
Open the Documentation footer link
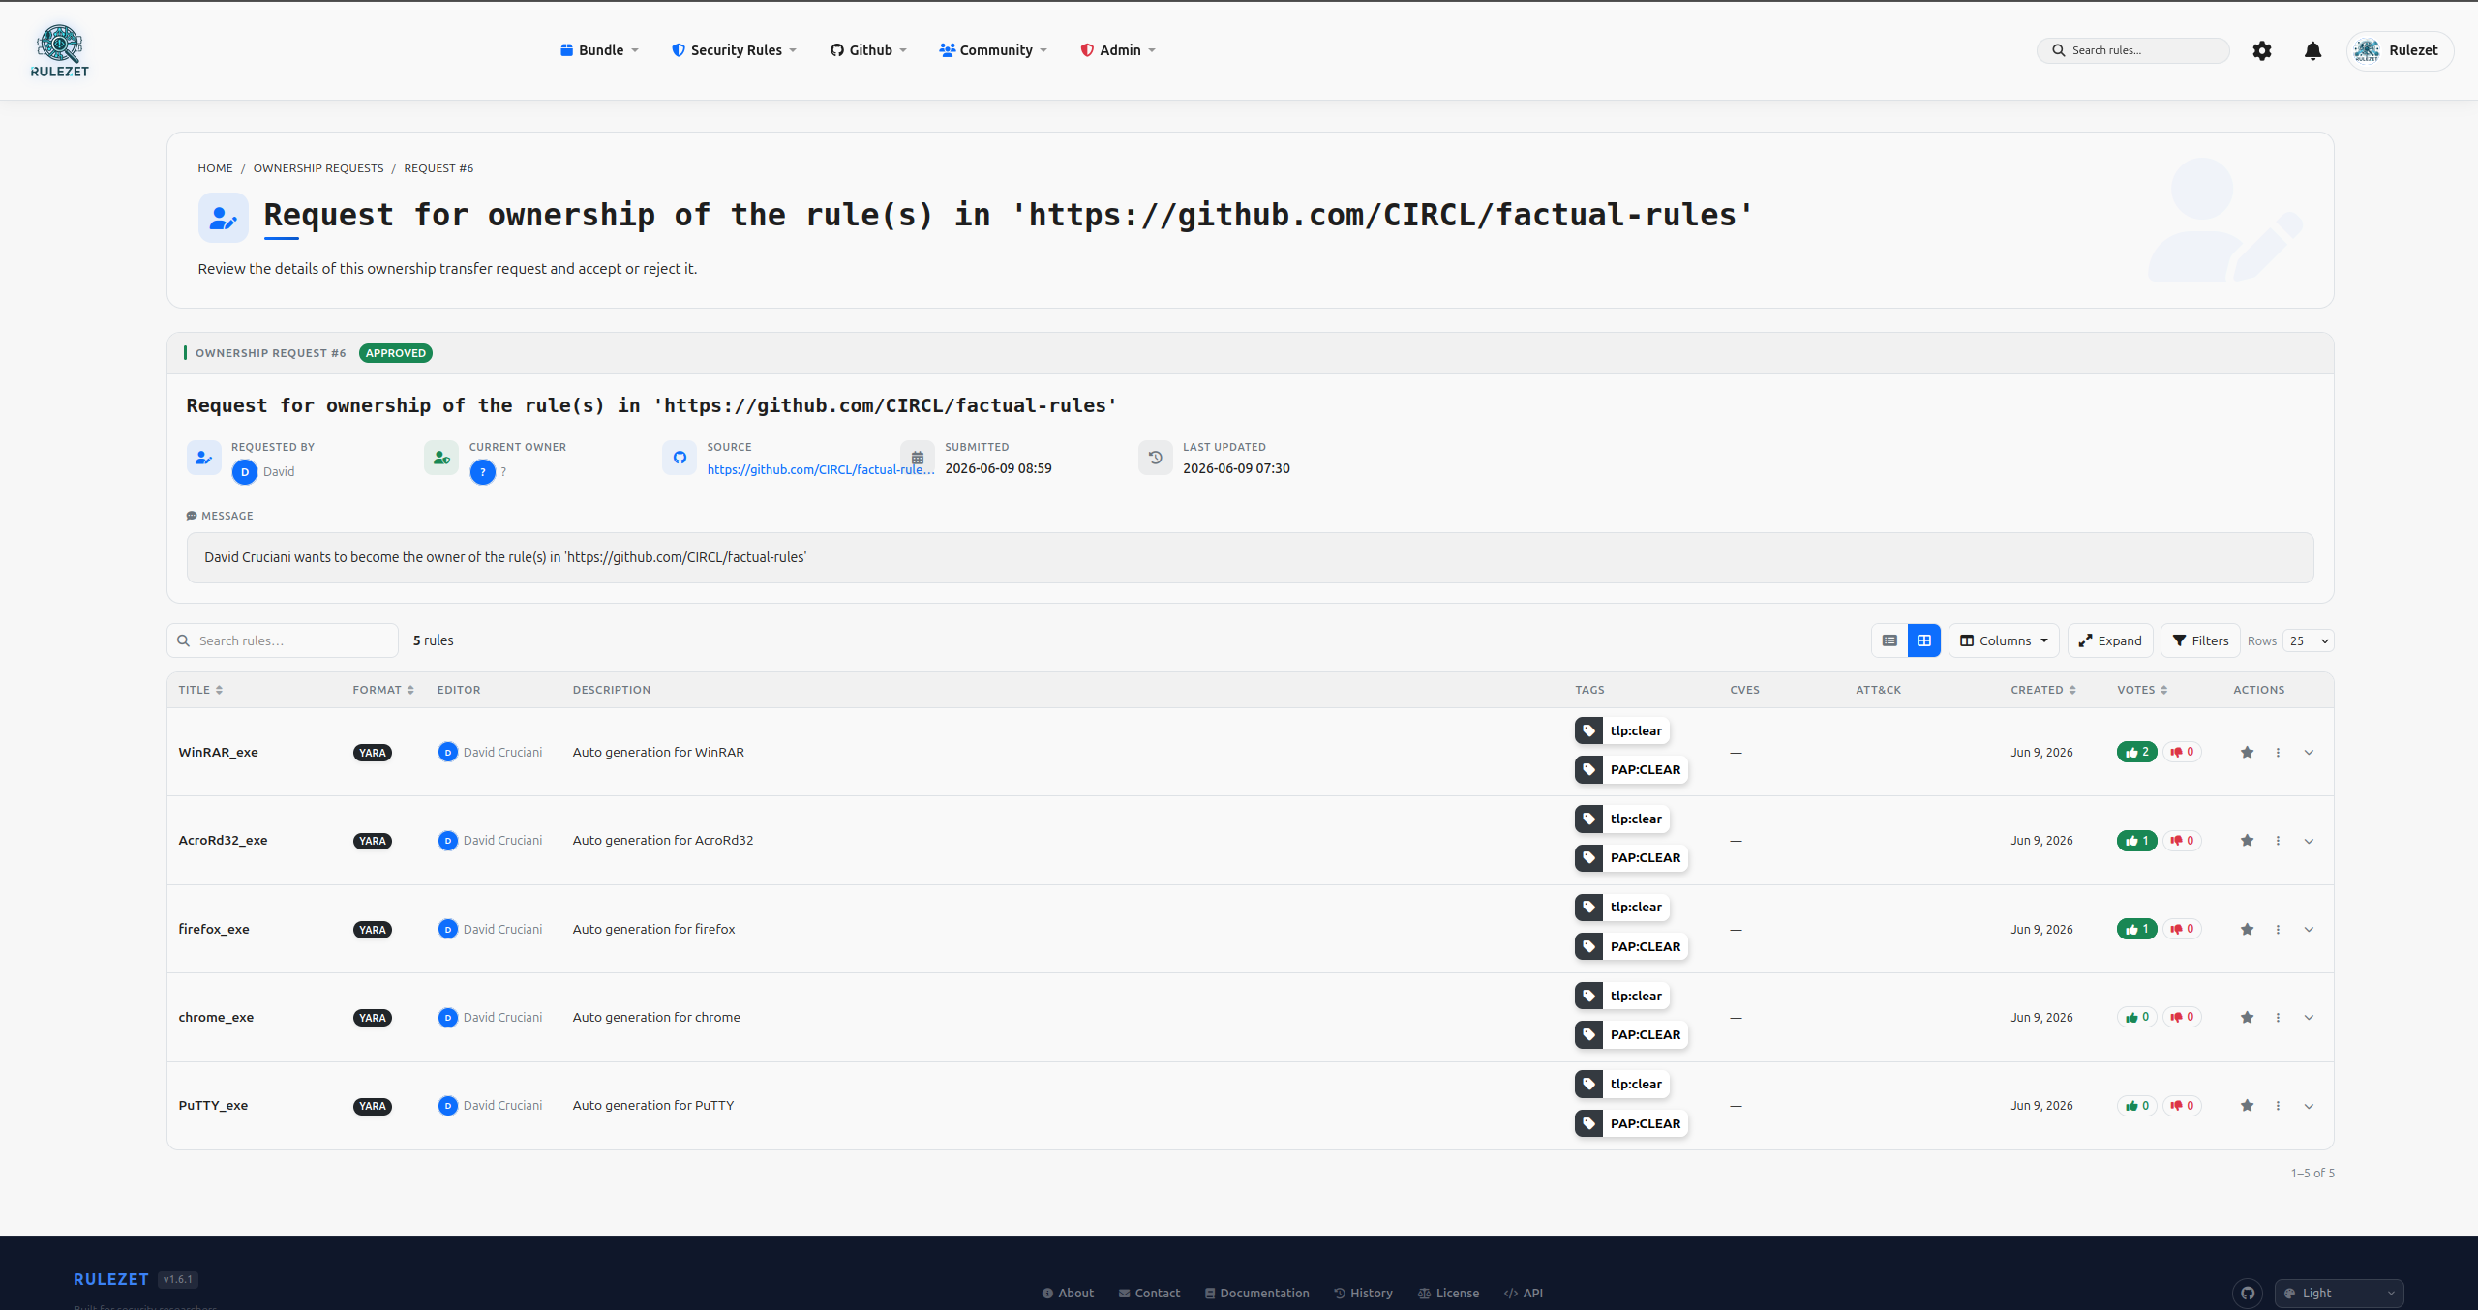tap(1256, 1293)
